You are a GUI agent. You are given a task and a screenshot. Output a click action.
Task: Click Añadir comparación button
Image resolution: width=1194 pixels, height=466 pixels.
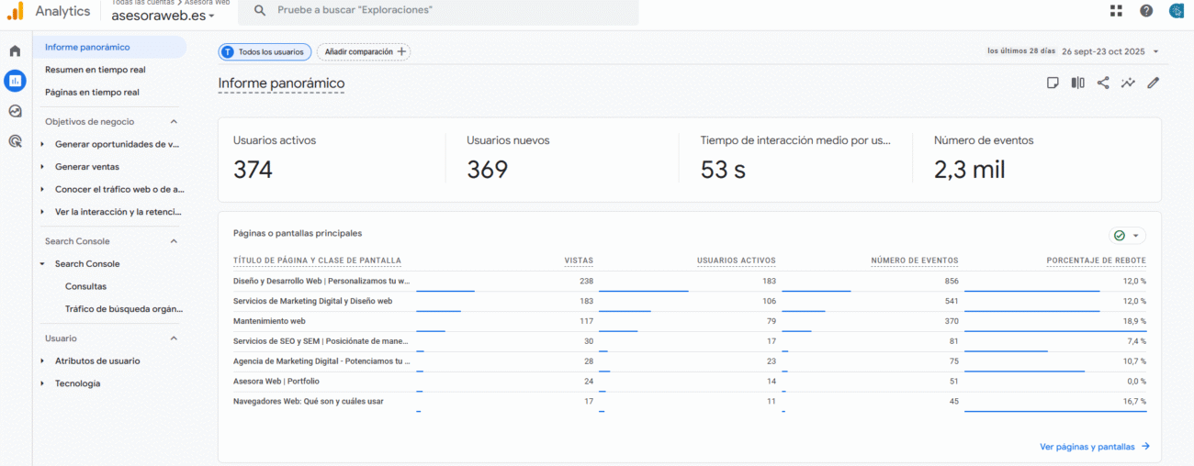[365, 52]
